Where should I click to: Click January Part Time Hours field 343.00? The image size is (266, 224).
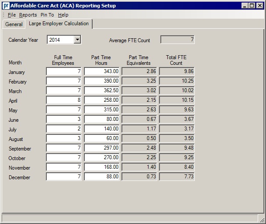point(102,71)
